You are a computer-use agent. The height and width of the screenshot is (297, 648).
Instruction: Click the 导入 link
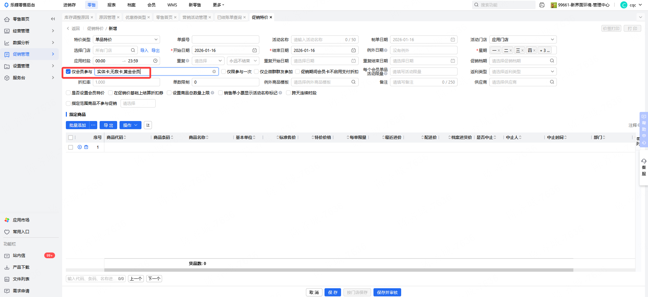(144, 51)
